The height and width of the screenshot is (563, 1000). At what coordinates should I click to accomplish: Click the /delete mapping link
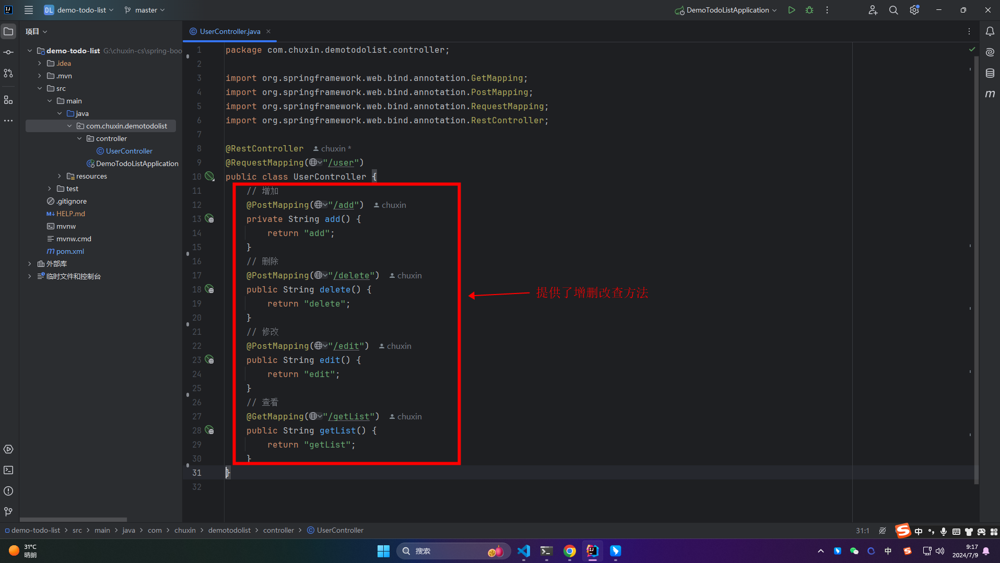click(351, 275)
